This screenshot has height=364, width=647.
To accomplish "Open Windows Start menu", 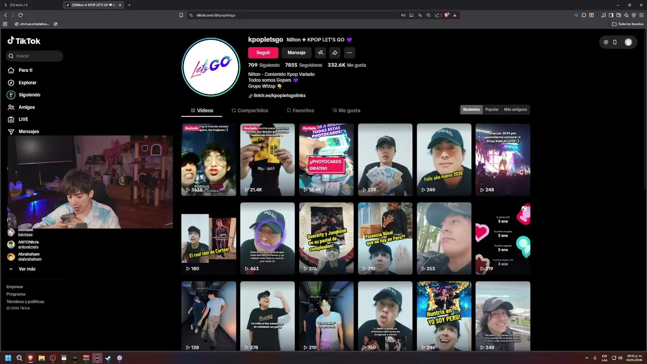I will 8,358.
